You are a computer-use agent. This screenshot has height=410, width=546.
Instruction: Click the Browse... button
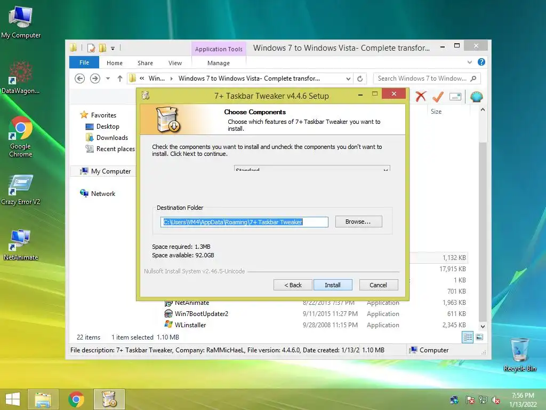pos(359,222)
